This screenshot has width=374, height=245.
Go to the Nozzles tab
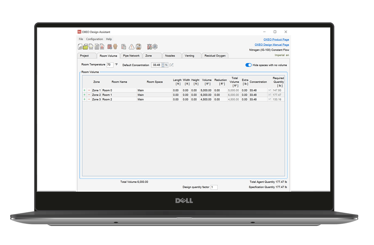click(172, 56)
